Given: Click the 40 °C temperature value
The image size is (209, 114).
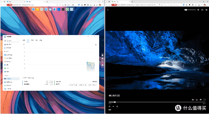Looking at the screenshot, I should pos(57,84).
